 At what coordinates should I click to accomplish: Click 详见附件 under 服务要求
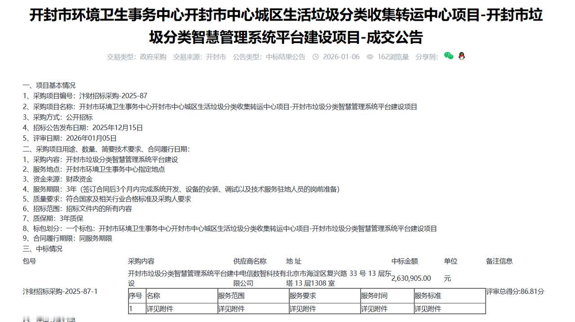pos(306,309)
